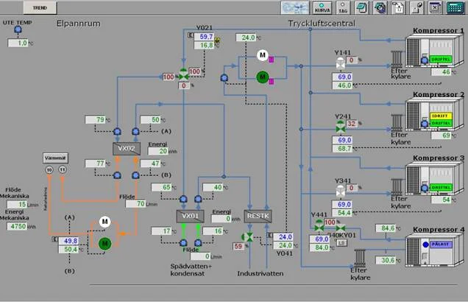Image resolution: width=468 pixels, height=302 pixels.
Task: Select the Efter kylare cooler at Kompressor 1
Action: [x=397, y=59]
